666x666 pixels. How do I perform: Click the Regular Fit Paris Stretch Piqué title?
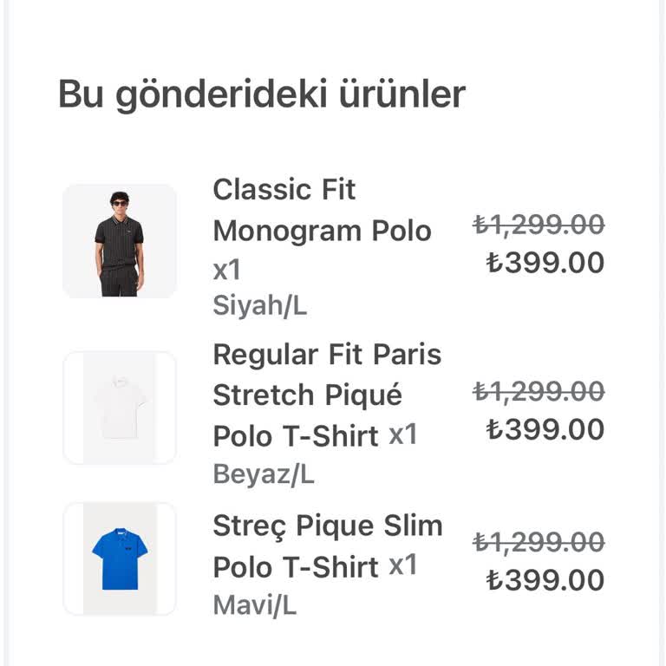pos(327,375)
